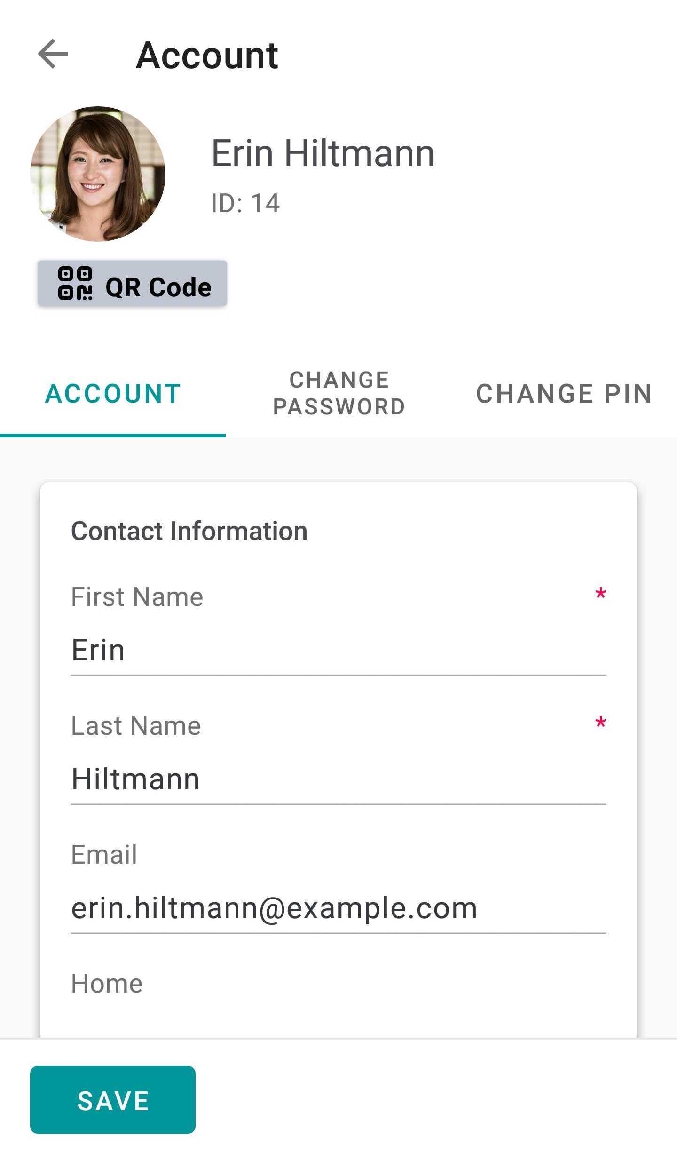
Task: Click the First Name required asterisk
Action: coord(600,594)
